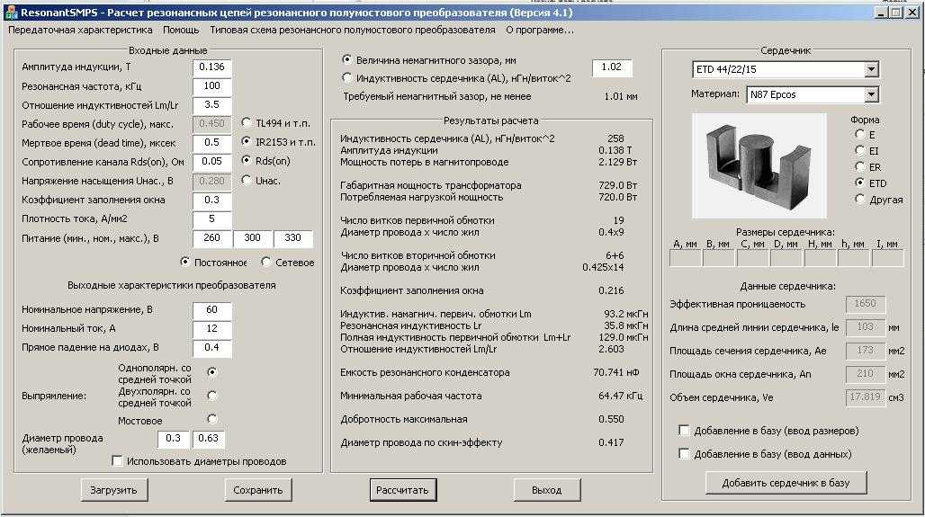
Task: Click the ETD core picture
Action: point(759,165)
